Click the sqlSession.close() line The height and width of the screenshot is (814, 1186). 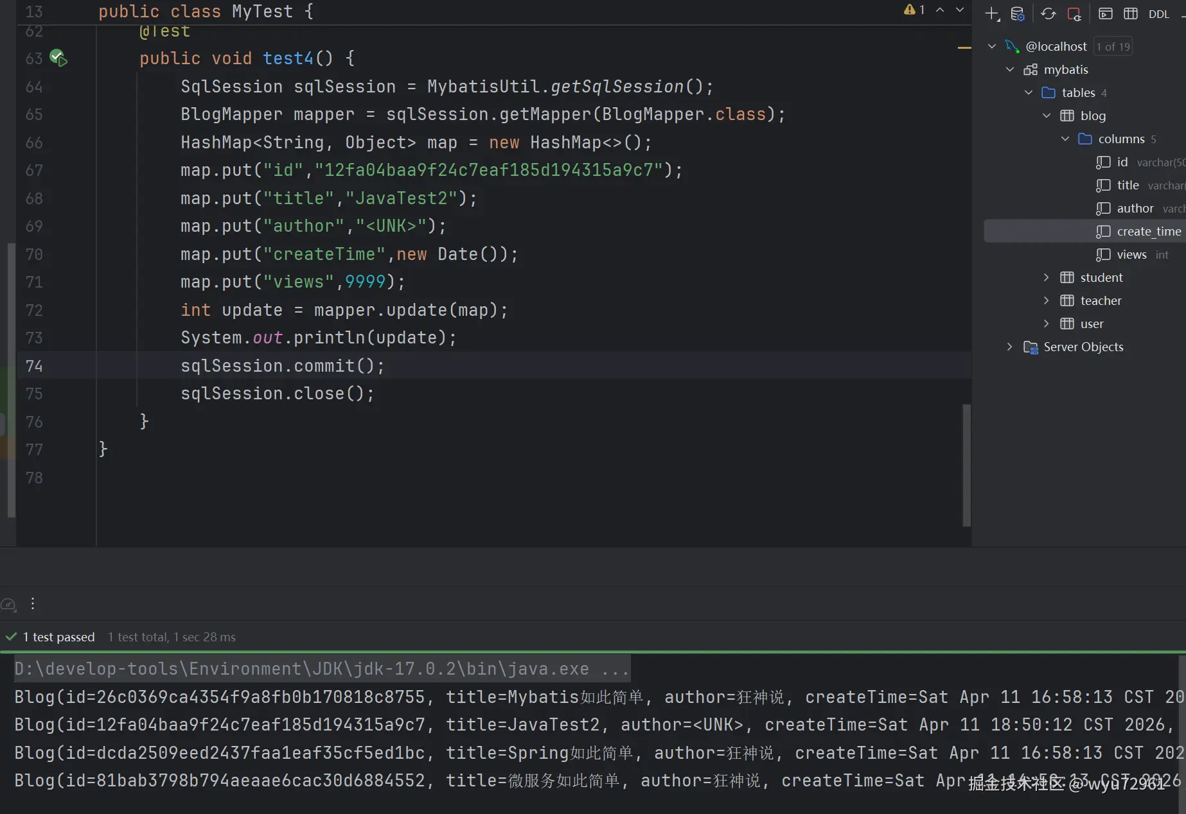click(278, 394)
